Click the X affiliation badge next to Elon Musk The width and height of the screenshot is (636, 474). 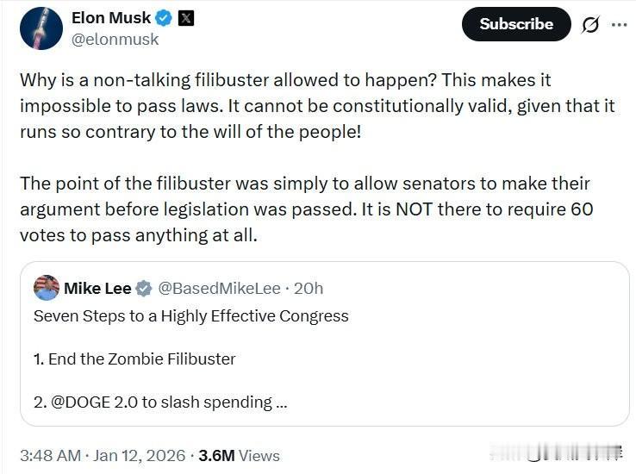(x=185, y=18)
